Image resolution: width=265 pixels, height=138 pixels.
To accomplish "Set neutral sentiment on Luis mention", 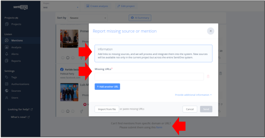I will tap(68, 111).
